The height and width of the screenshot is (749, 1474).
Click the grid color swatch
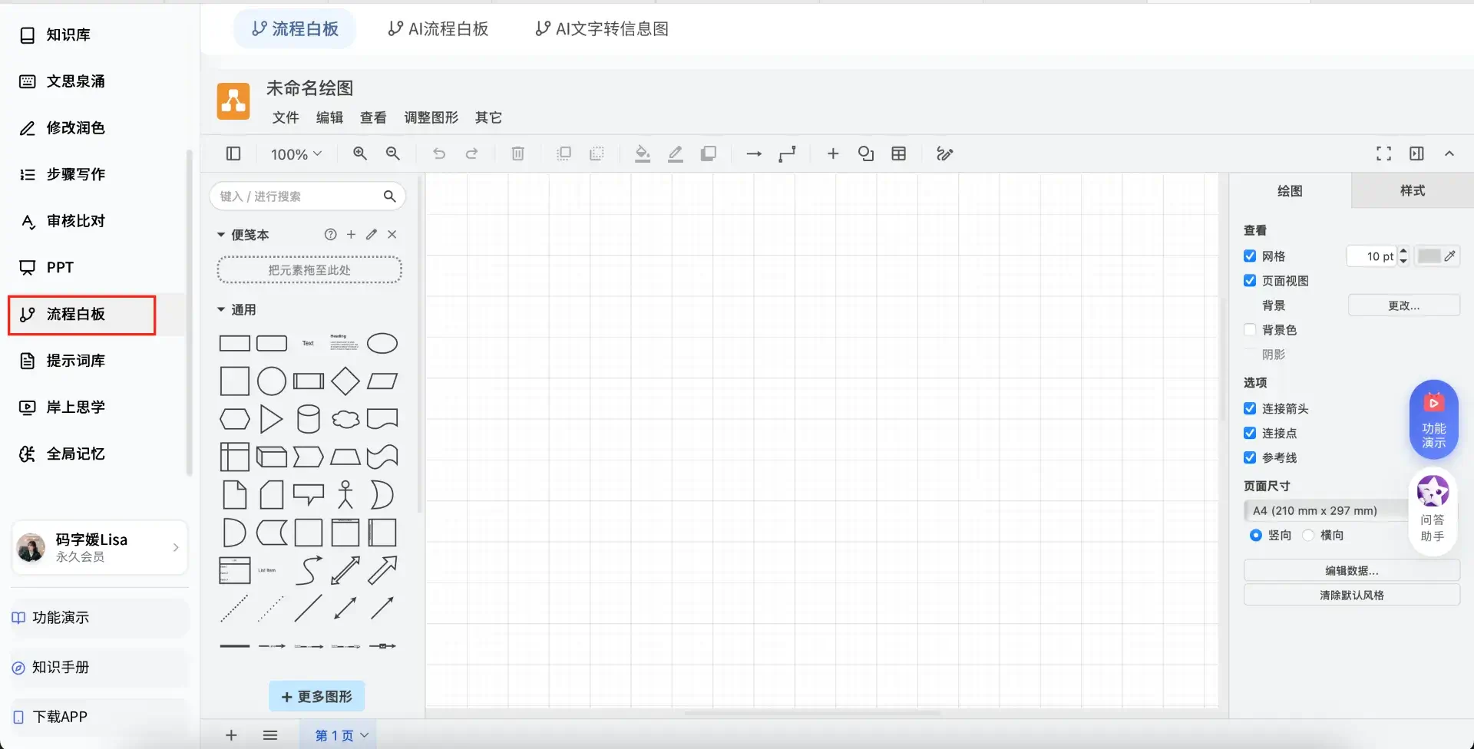pos(1428,256)
